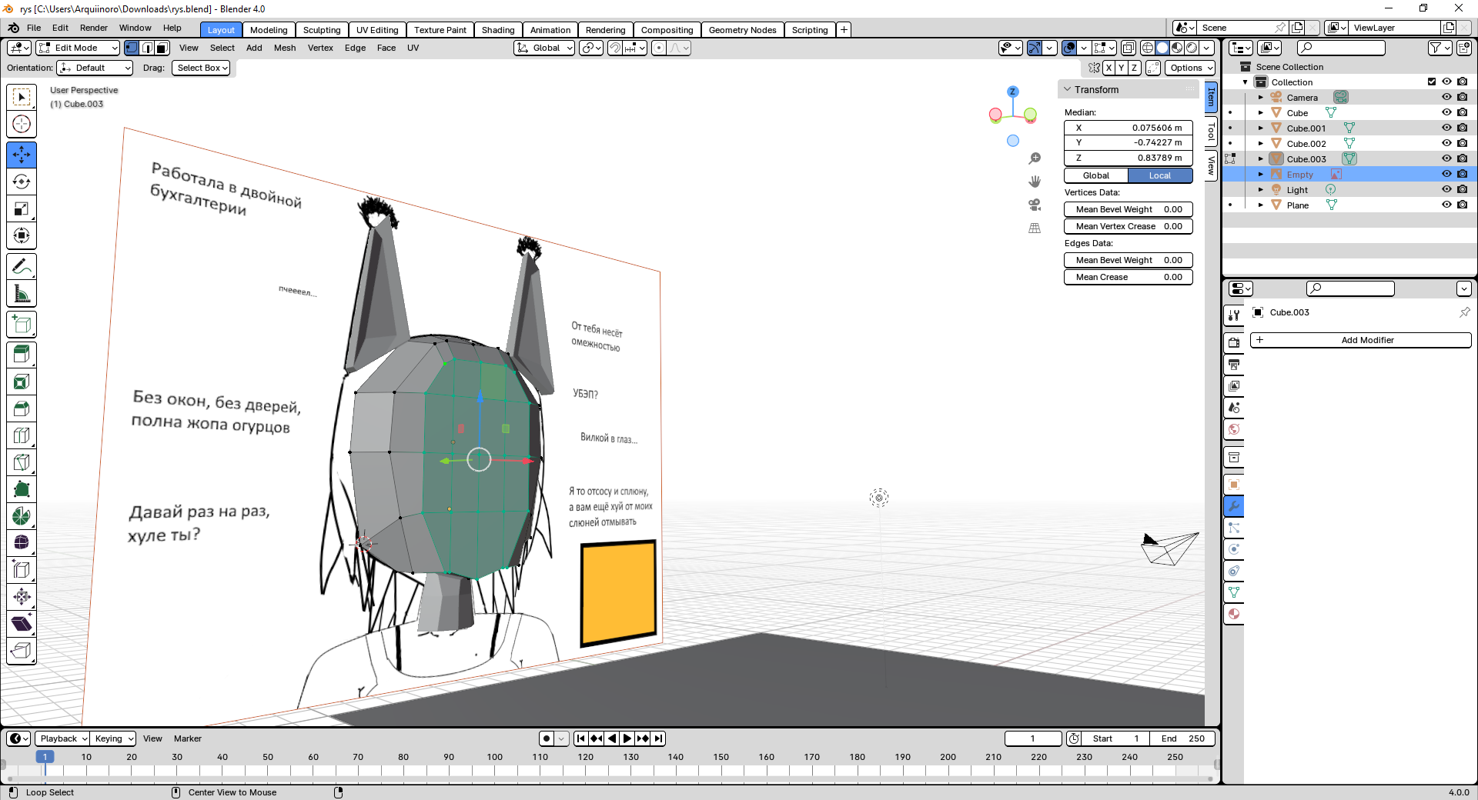Open the Mesh menu
Screen dimensions: 1478x800
pyautogui.click(x=284, y=48)
